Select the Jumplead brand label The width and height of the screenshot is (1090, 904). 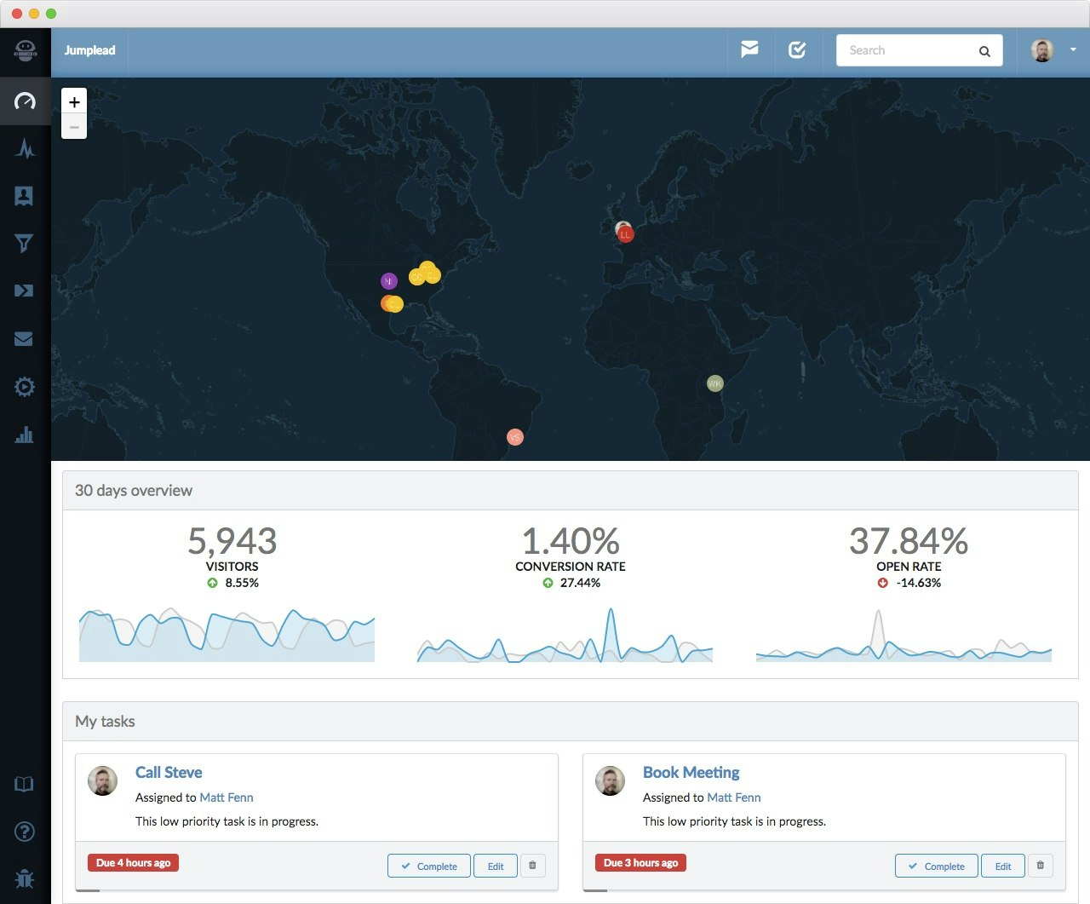[89, 50]
